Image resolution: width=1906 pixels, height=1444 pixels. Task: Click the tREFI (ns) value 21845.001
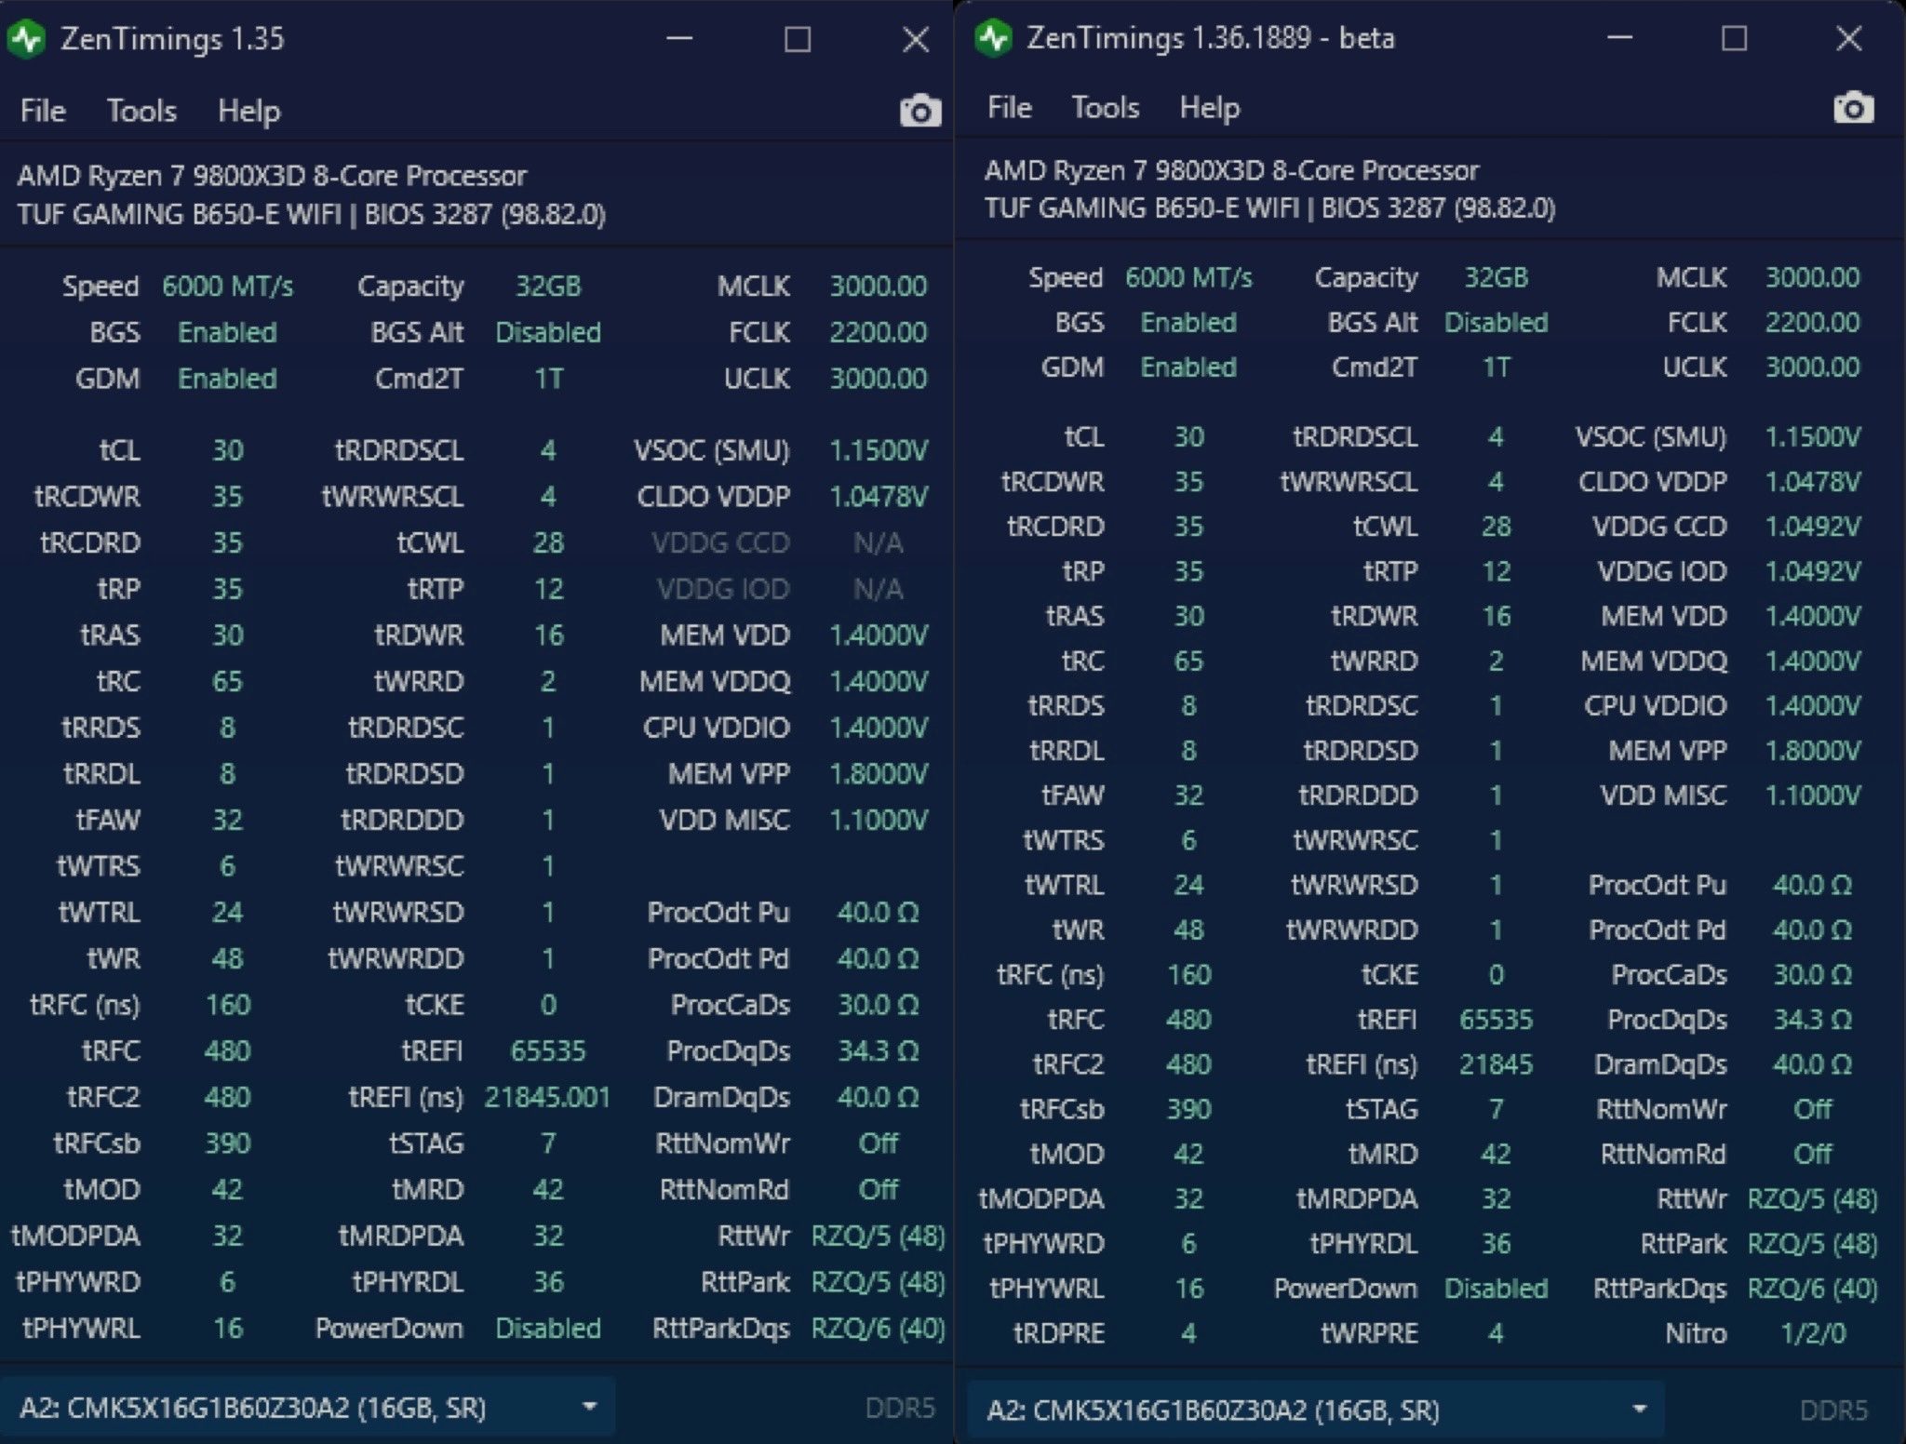(x=547, y=1098)
